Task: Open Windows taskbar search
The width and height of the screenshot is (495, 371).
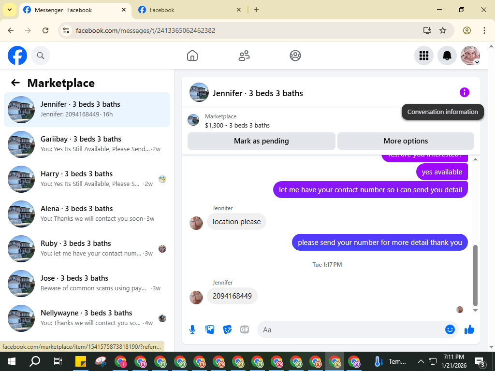Action: point(35,361)
